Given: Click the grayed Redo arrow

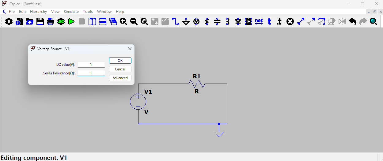Looking at the screenshot, I should pyautogui.click(x=363, y=21).
